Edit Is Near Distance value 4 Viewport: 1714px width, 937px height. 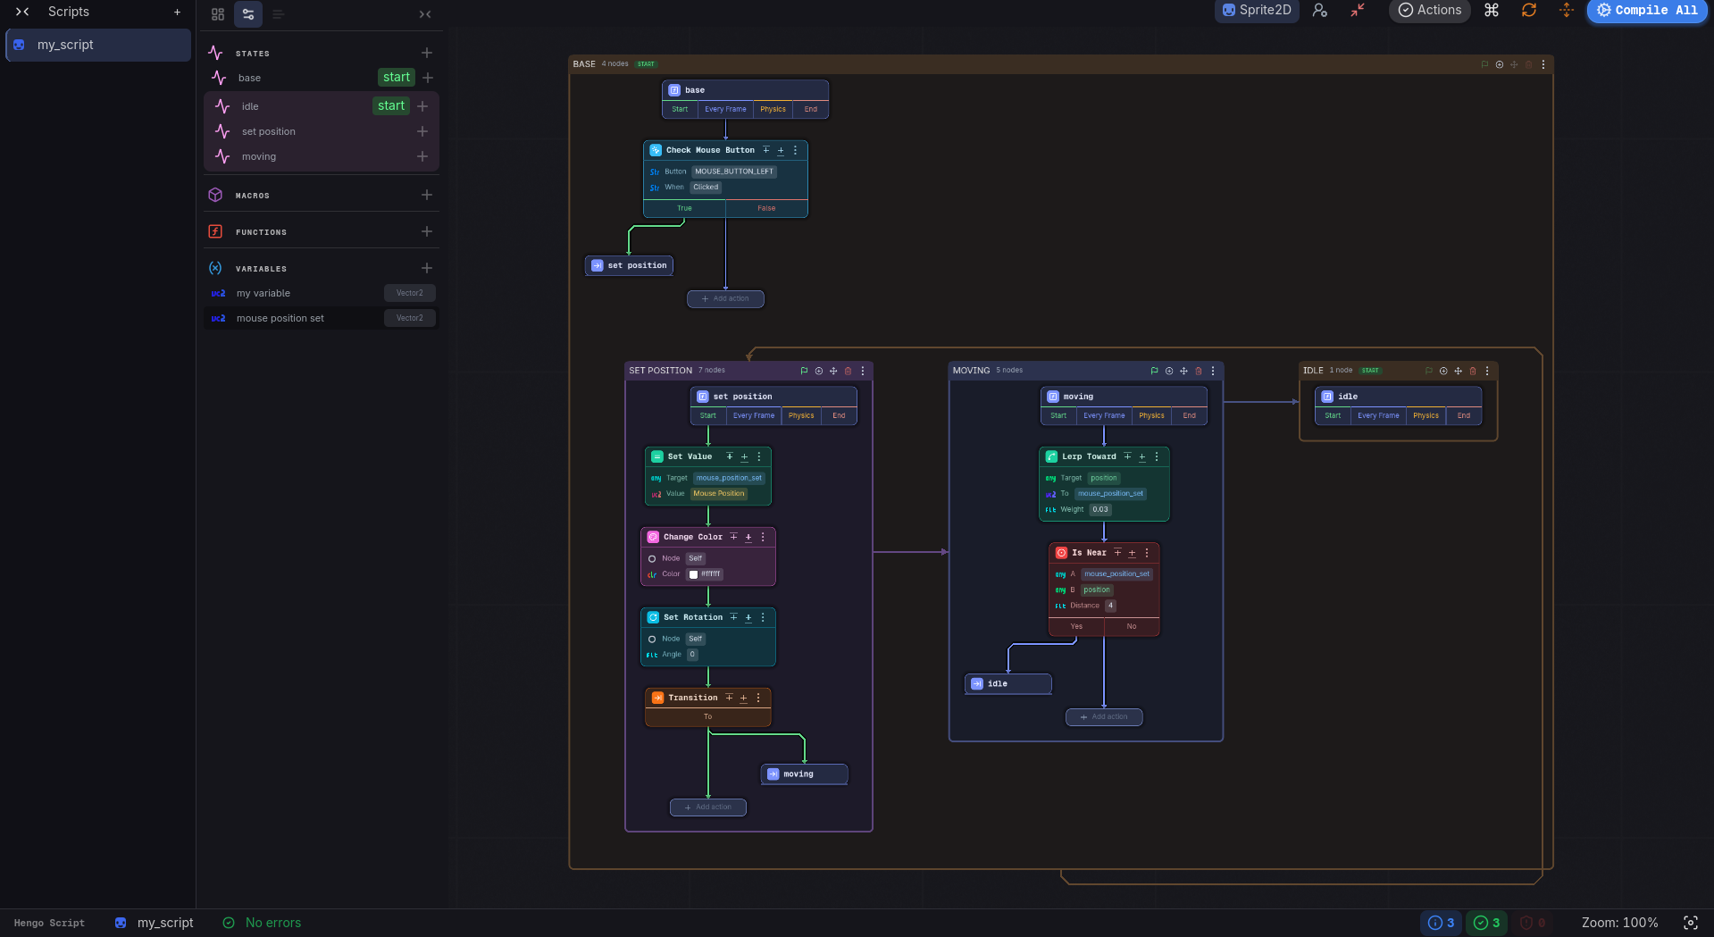click(1110, 607)
